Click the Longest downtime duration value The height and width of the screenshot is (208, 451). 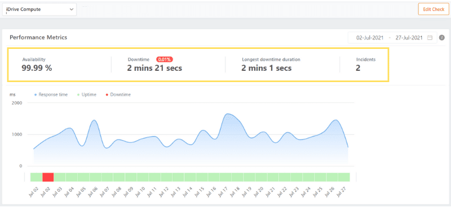tap(266, 68)
